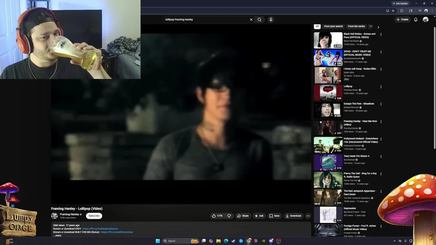Open Tony Hawk Pro Skater 4 title
The image size is (436, 245).
pos(356,156)
